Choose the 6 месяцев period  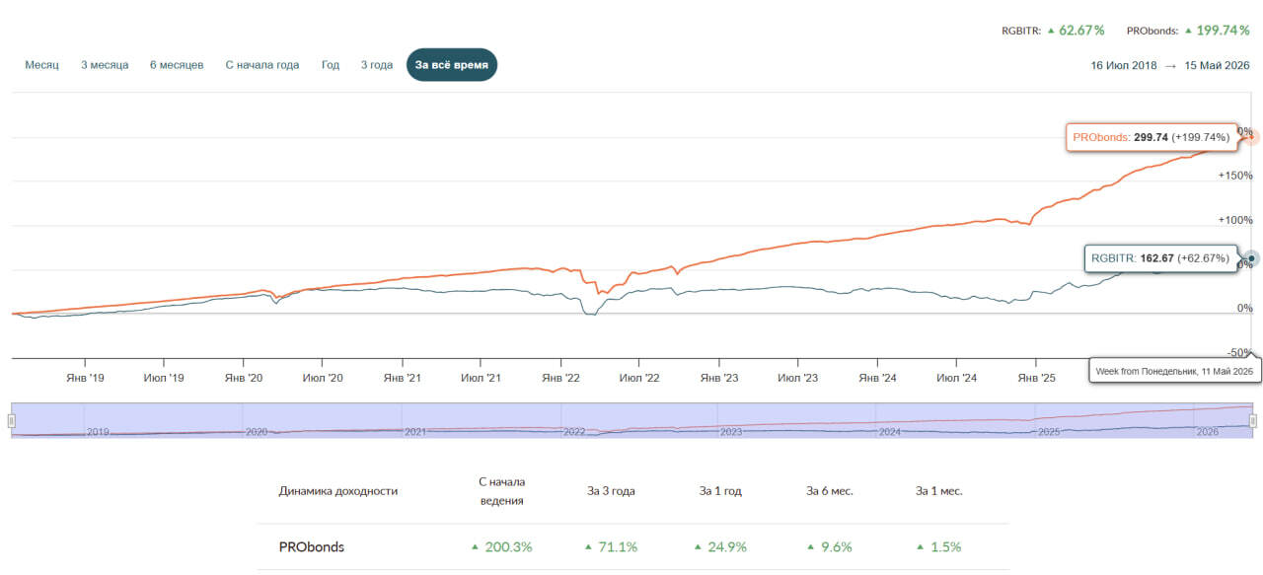[177, 65]
